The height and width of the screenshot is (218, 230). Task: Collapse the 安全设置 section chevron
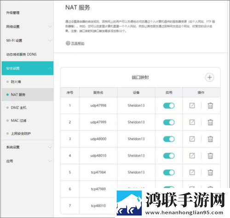tap(50, 68)
